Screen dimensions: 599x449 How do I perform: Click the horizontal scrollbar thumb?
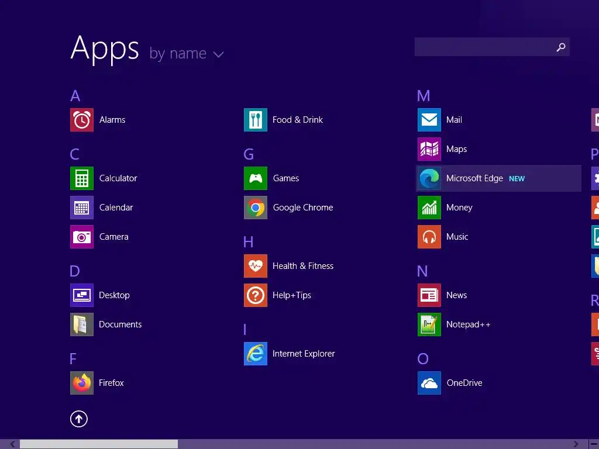99,444
